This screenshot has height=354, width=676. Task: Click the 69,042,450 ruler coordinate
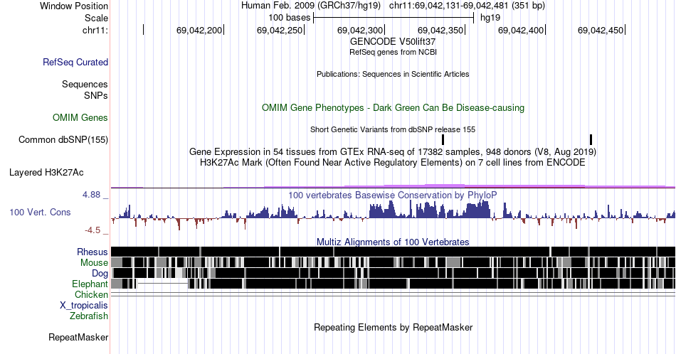tap(601, 30)
